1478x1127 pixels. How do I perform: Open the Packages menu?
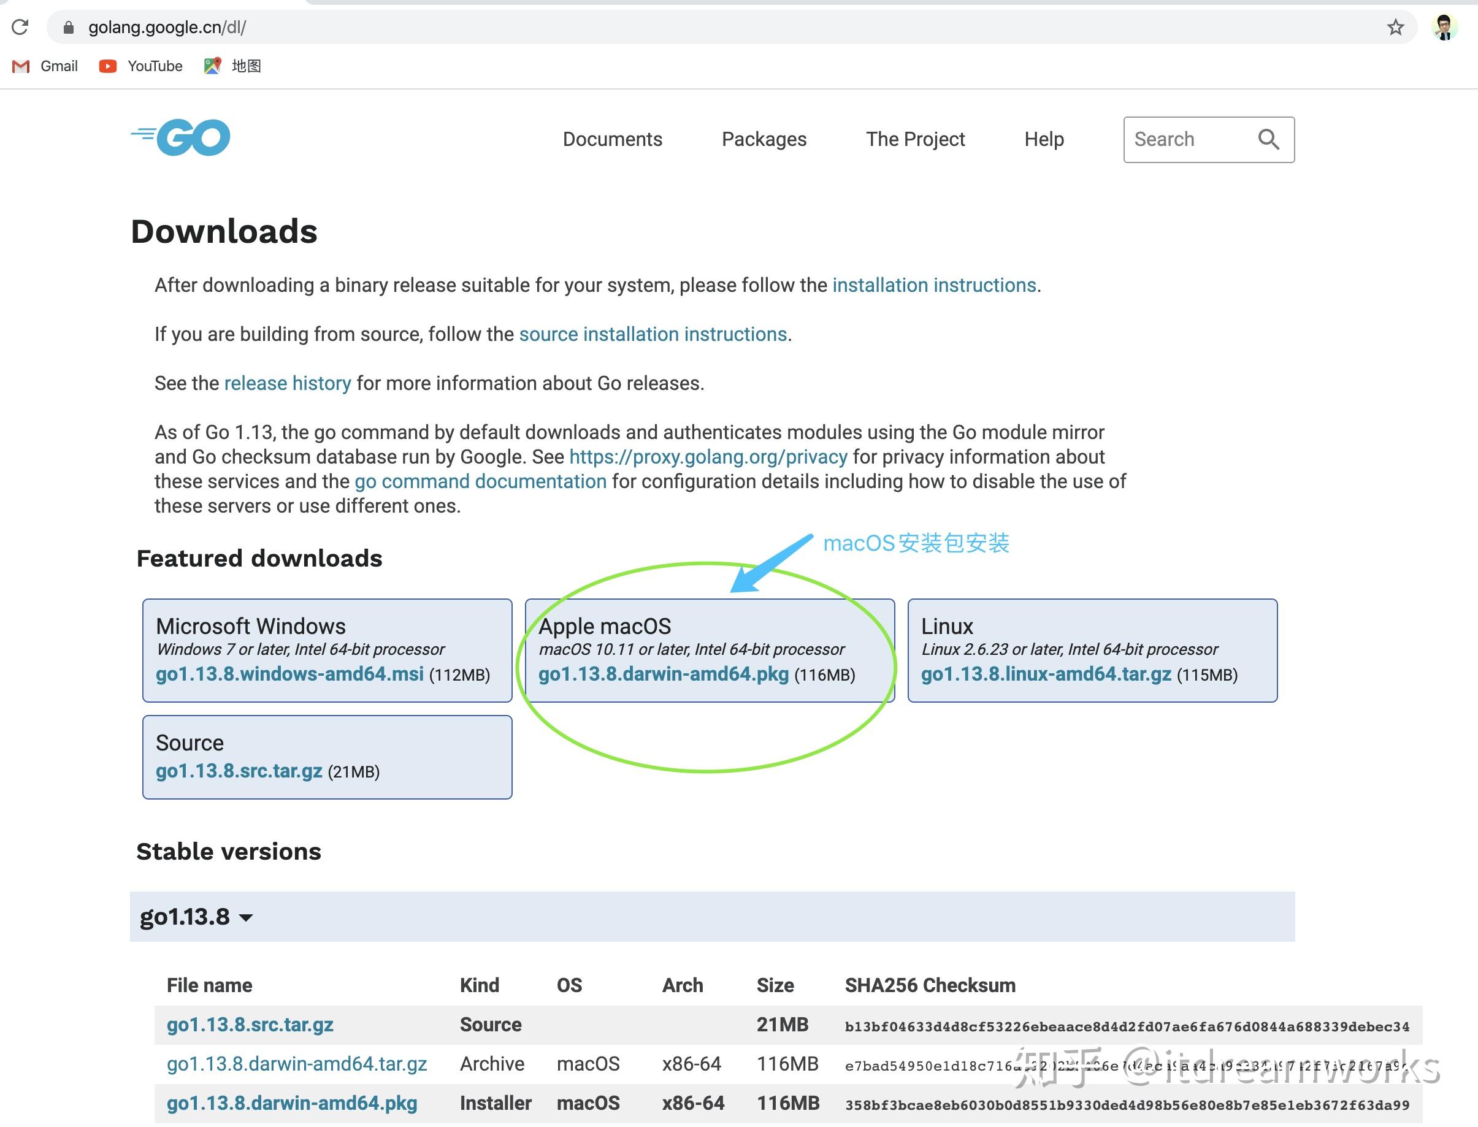[x=764, y=139]
